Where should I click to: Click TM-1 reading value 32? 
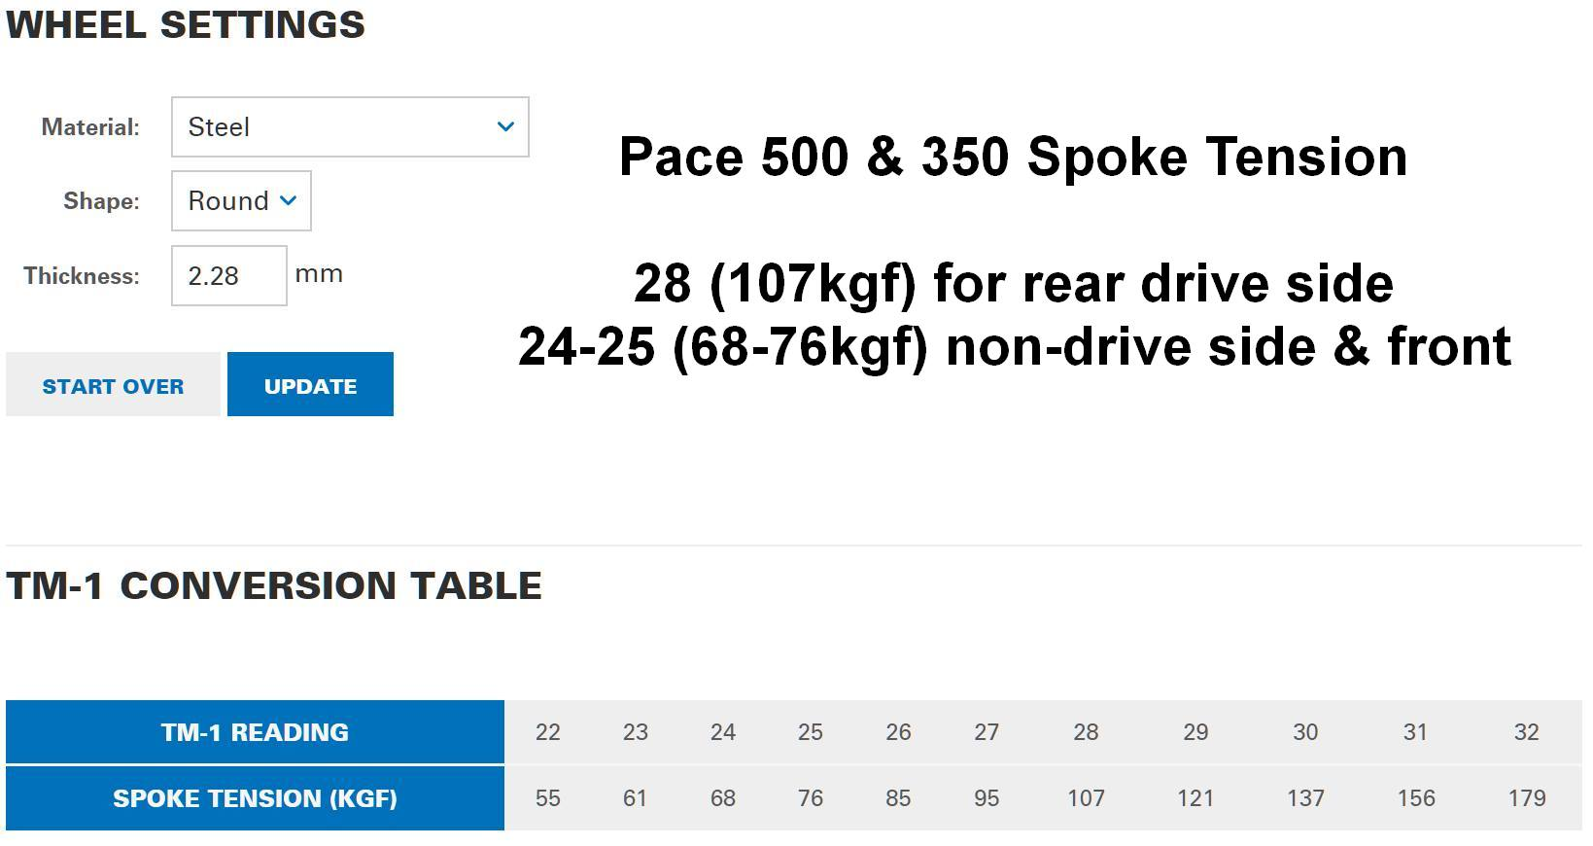(x=1526, y=732)
